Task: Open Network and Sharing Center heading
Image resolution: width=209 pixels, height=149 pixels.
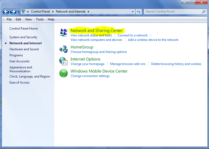Action: tap(97, 30)
